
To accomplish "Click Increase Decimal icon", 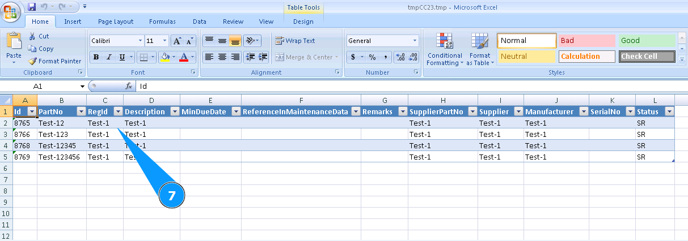I will [400, 57].
